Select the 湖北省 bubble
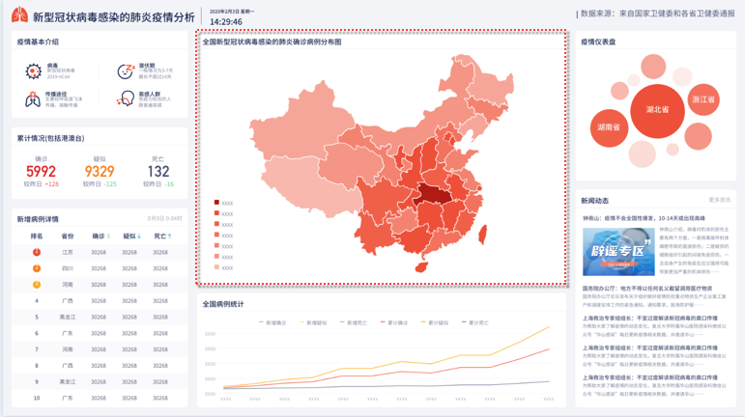 click(657, 110)
